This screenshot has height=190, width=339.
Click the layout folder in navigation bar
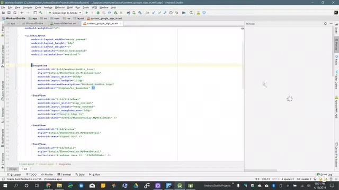pyautogui.click(x=79, y=18)
